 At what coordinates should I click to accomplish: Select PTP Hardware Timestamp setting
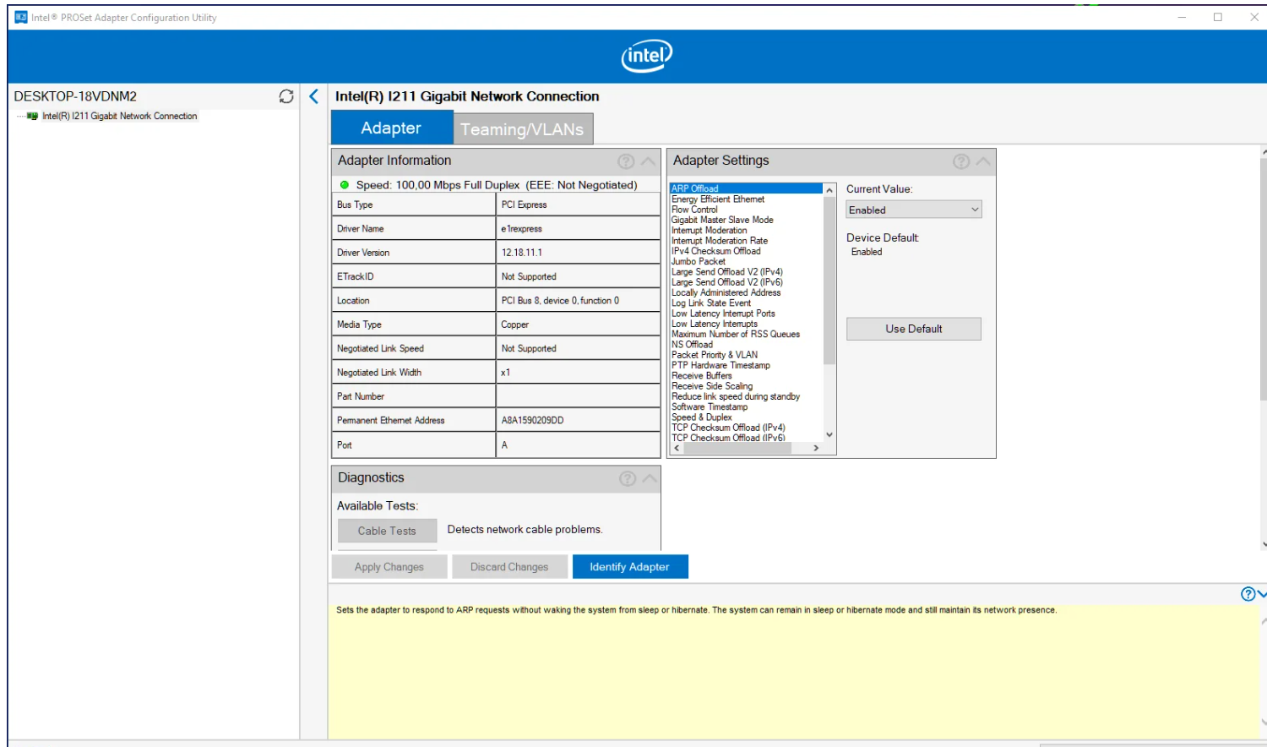[x=721, y=366]
